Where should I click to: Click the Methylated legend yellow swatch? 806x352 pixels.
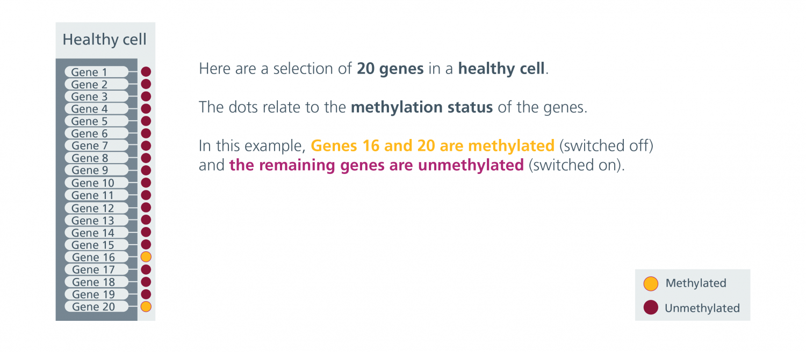coord(651,283)
